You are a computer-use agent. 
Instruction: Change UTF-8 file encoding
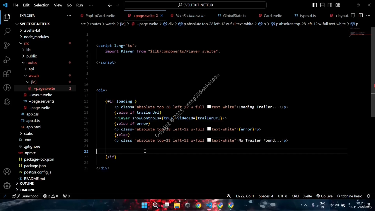[x=282, y=196]
